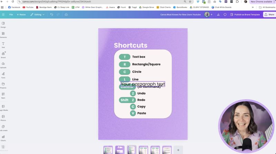Select the 'Paste' label on canvas
The image size is (276, 154).
coord(142,113)
